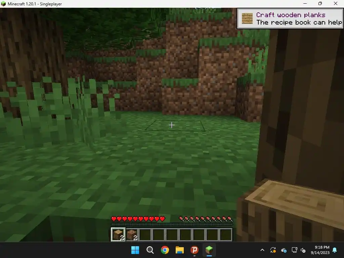Open File Explorer from taskbar
The width and height of the screenshot is (344, 258).
(179, 250)
